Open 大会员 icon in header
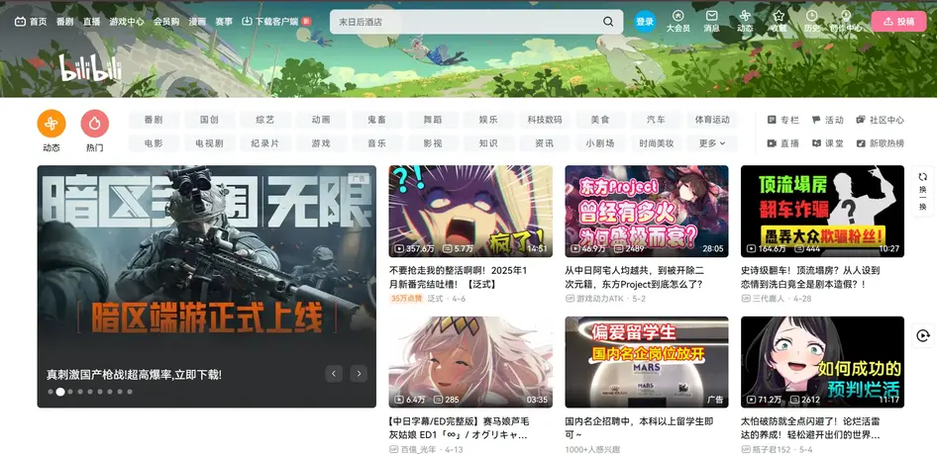 pyautogui.click(x=678, y=21)
